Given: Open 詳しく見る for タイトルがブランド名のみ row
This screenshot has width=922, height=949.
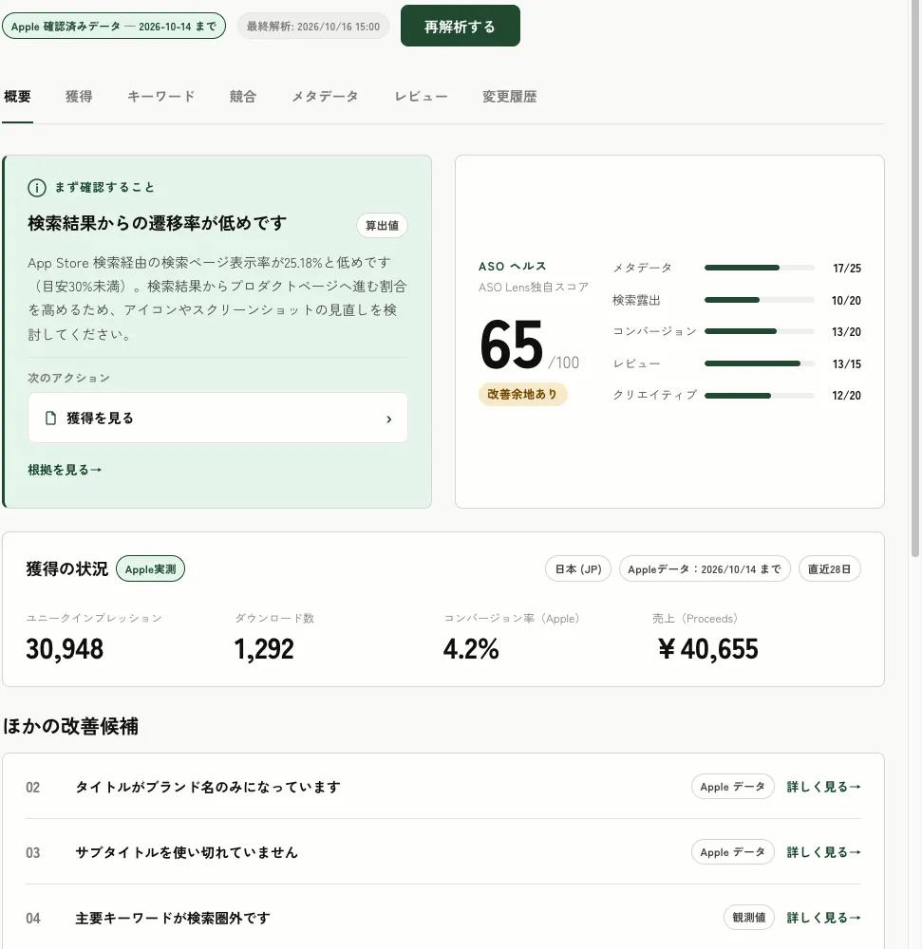Looking at the screenshot, I should coord(823,787).
